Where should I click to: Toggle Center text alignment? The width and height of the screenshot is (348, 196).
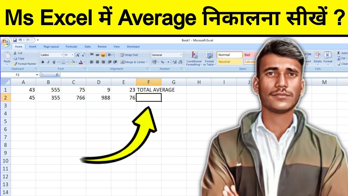point(97,62)
